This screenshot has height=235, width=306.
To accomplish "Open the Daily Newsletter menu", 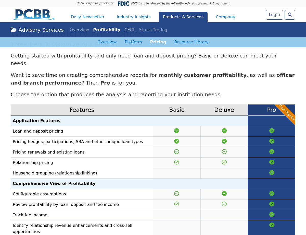I will point(87,17).
